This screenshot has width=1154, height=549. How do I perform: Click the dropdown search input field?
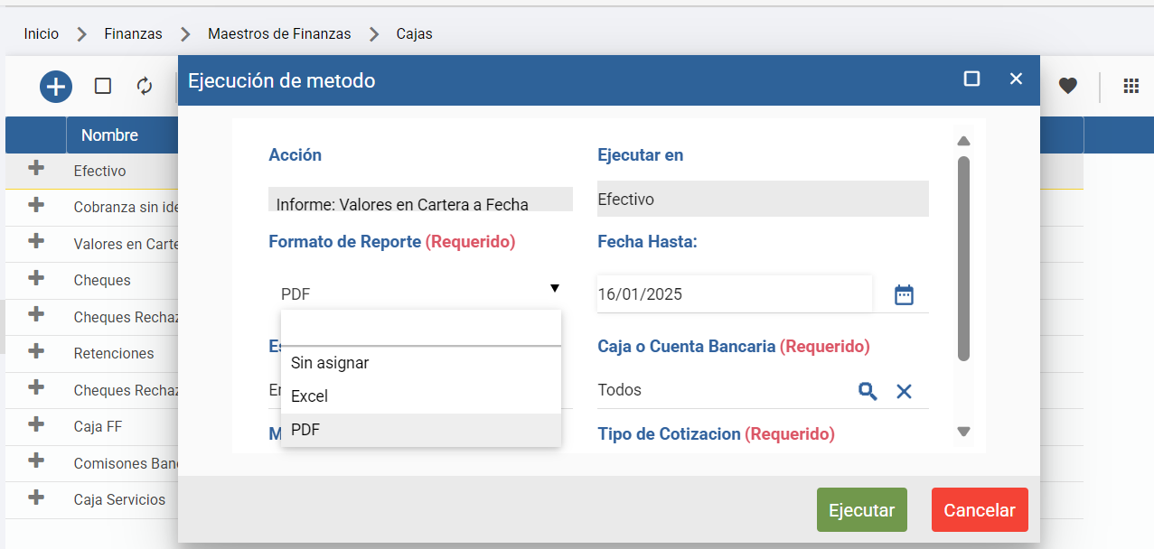420,329
